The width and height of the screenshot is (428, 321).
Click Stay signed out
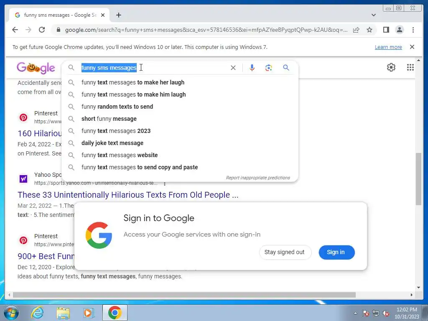[x=284, y=252]
